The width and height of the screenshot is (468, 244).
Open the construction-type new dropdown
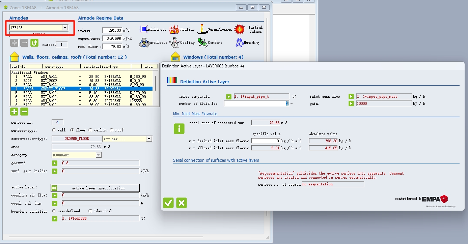pyautogui.click(x=149, y=139)
